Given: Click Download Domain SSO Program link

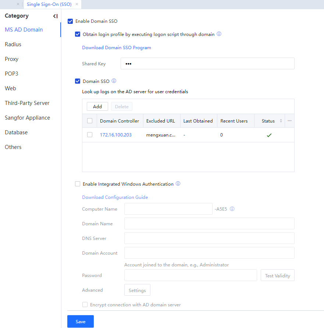Looking at the screenshot, I should tap(117, 48).
